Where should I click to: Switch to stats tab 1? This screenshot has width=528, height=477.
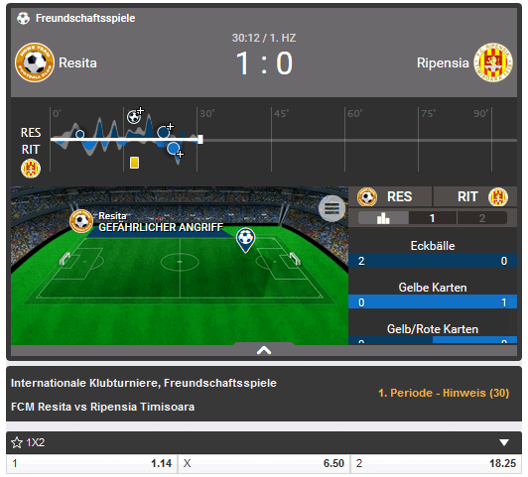pos(433,218)
